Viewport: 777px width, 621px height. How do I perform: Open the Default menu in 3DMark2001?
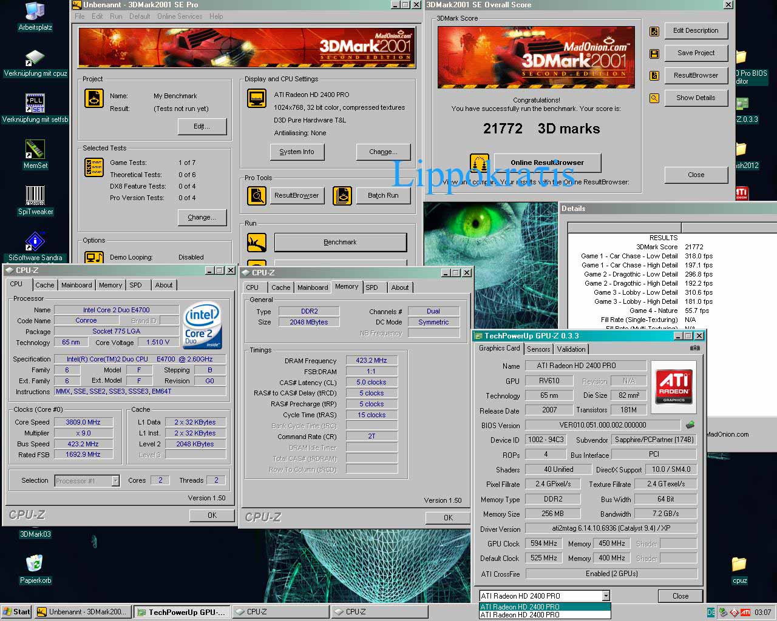coord(140,16)
